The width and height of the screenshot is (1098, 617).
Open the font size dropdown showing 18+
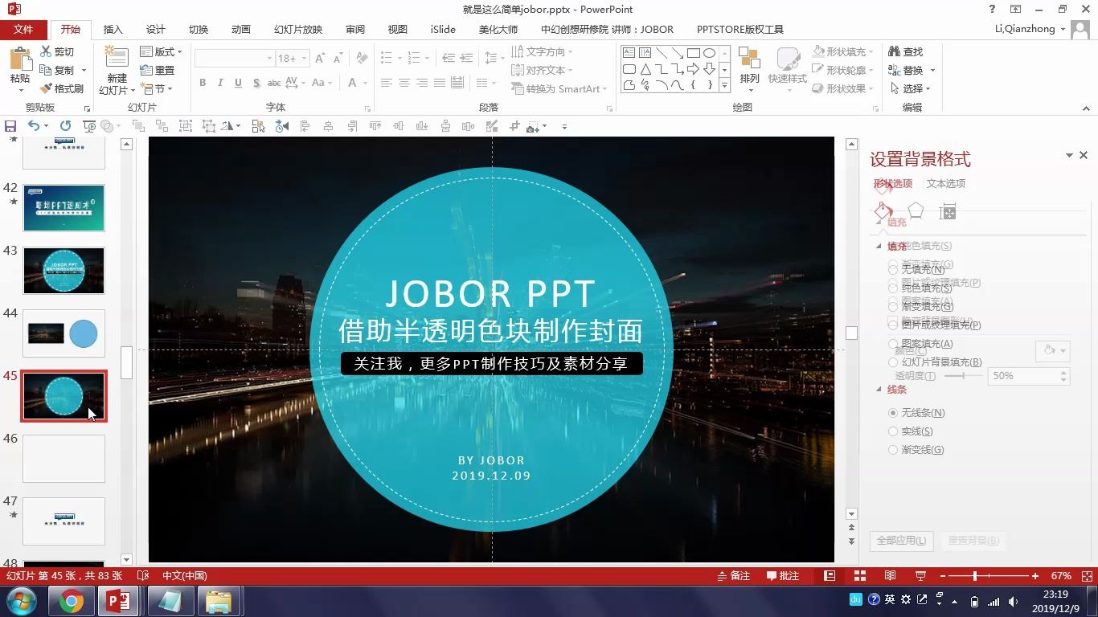305,59
